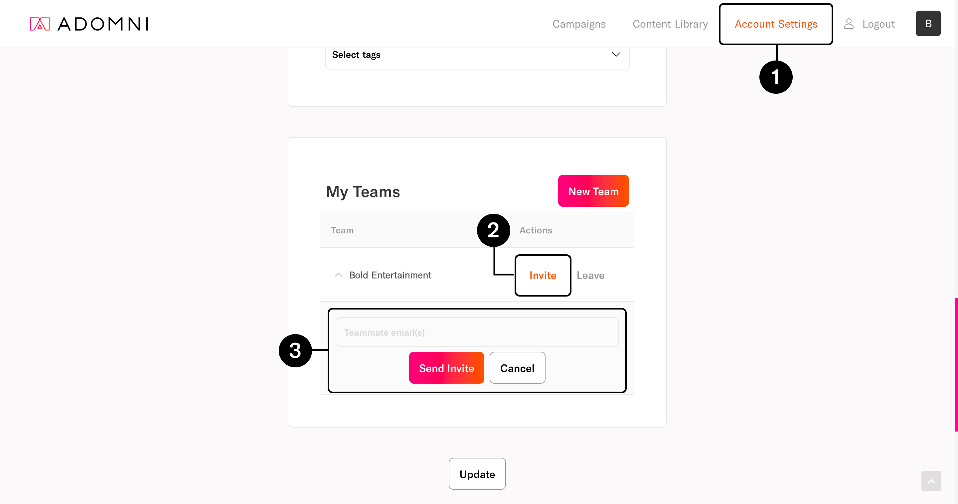Screen dimensions: 958x504
Task: Click the step 2 numbered marker
Action: click(493, 230)
